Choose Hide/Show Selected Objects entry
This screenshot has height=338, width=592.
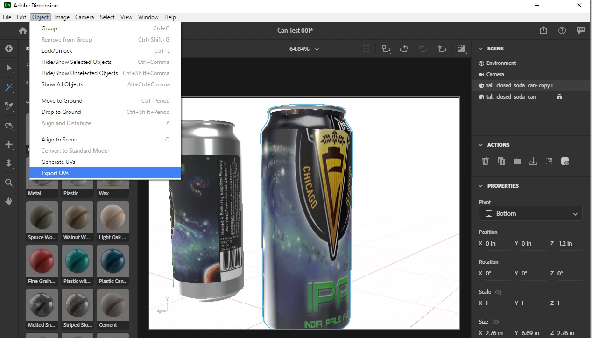105,62
